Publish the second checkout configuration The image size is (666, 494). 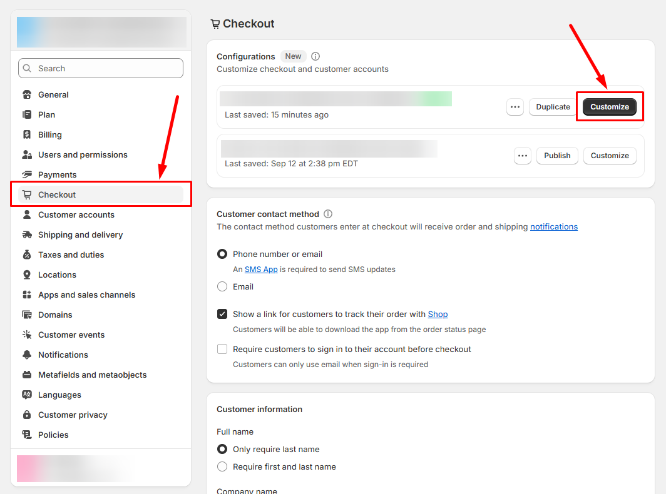557,156
